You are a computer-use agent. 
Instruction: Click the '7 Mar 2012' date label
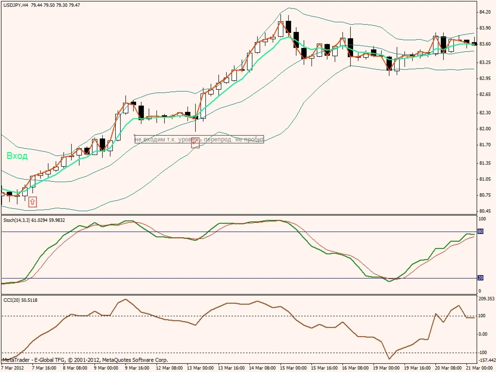point(13,368)
